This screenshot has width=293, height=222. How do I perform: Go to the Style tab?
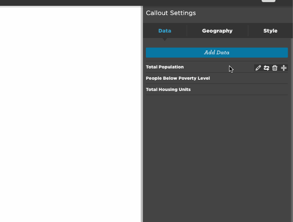[x=270, y=31]
